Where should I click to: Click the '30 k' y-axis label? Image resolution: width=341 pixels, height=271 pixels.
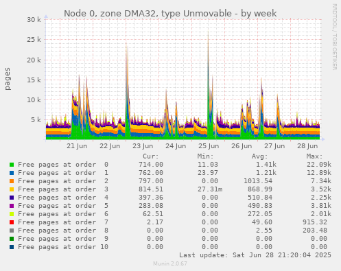34,20
